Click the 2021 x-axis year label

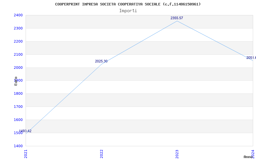(x=26, y=154)
